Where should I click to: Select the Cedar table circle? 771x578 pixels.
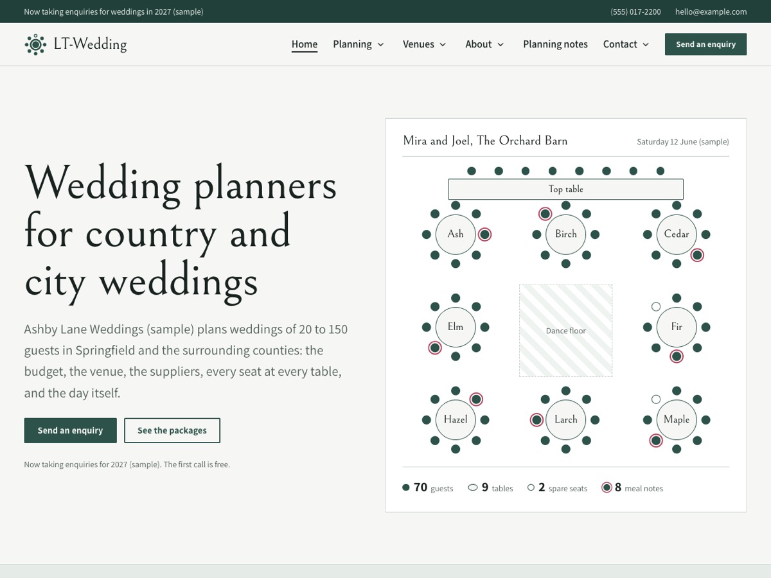click(677, 234)
